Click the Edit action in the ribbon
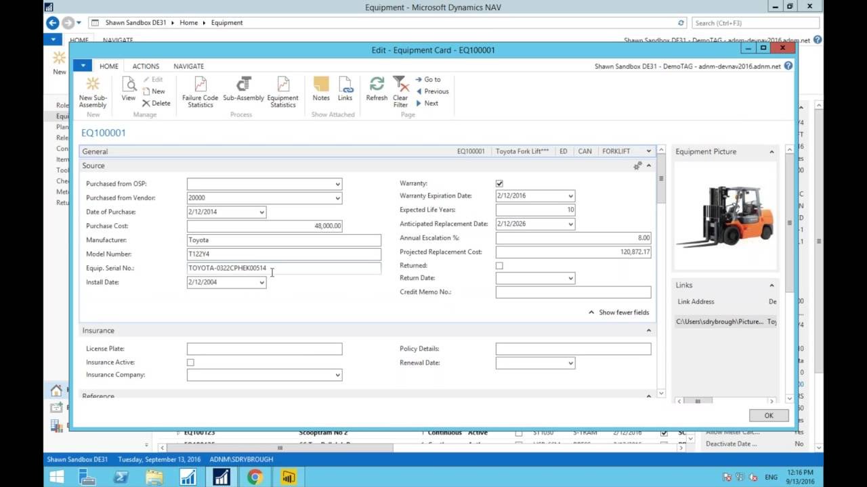867x487 pixels. 152,79
